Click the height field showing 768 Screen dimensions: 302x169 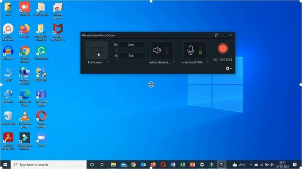tap(132, 55)
